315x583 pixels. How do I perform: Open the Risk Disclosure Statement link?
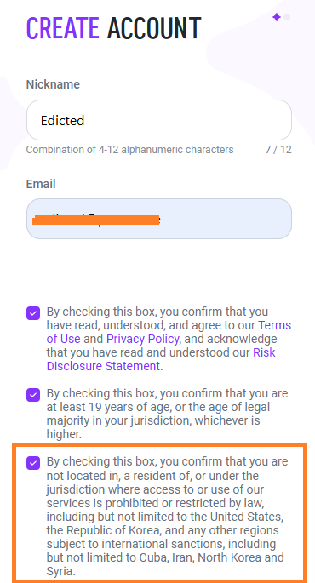161,359
